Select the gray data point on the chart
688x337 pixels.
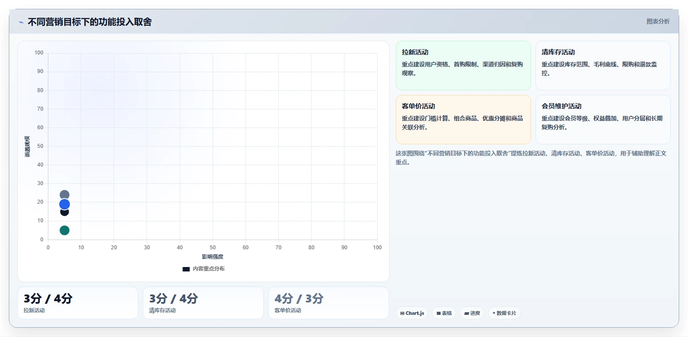[64, 195]
